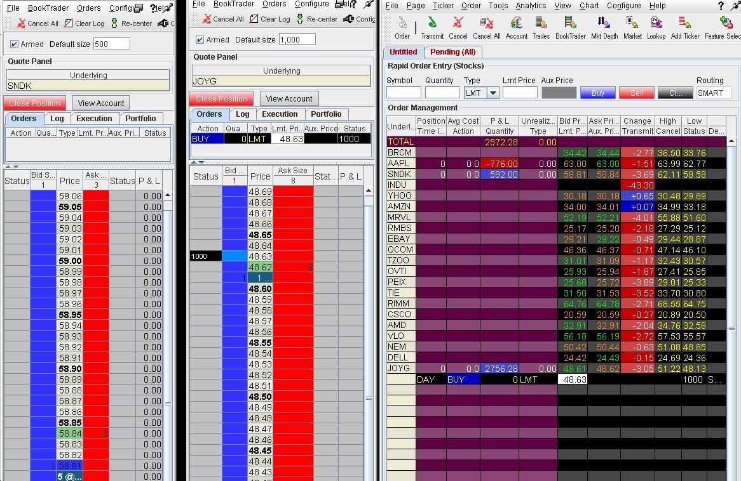The image size is (741, 481).
Task: Click Cancel All icon in main toolbar
Action: pyautogui.click(x=487, y=27)
